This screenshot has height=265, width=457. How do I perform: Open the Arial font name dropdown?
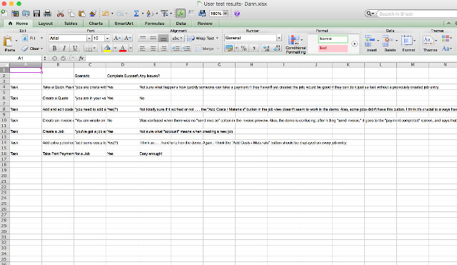click(89, 38)
